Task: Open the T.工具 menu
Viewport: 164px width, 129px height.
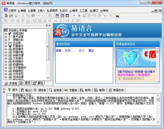Action: tap(83, 10)
